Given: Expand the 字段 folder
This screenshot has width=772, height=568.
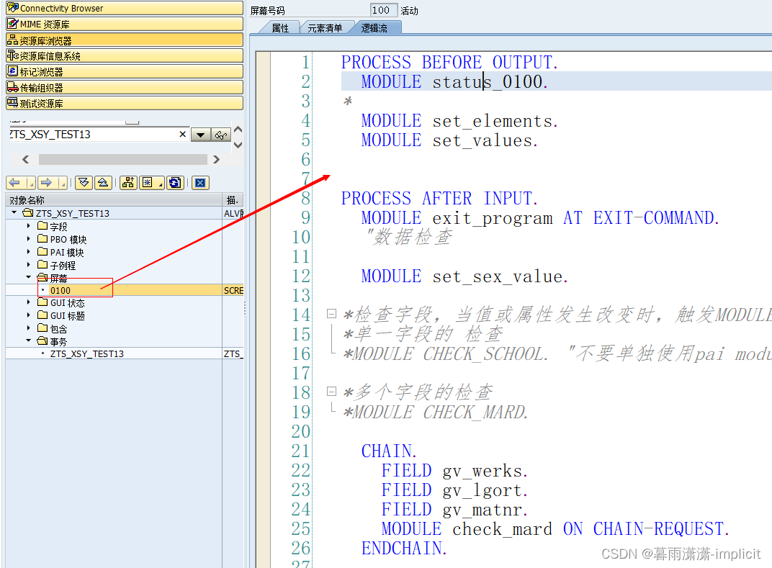Looking at the screenshot, I should point(29,226).
